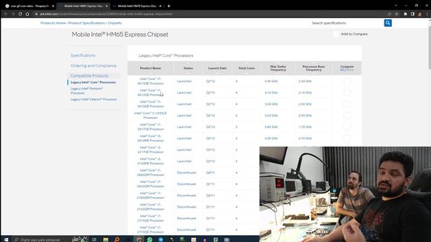The width and height of the screenshot is (431, 242).
Task: Click the Windows taskbar search box
Action: [40, 239]
